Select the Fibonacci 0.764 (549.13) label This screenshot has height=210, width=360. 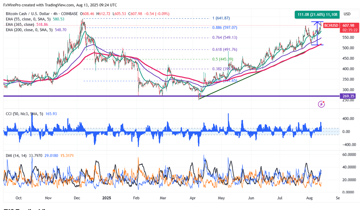pos(224,37)
